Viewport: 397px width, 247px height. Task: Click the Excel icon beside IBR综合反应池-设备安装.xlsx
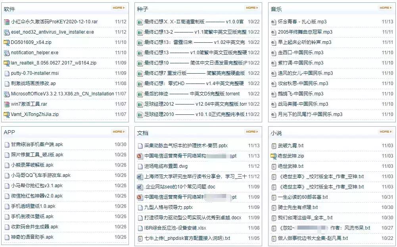140,227
